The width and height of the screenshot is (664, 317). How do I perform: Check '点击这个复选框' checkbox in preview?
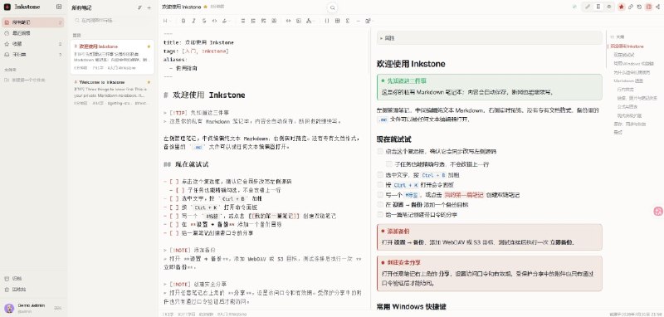380,151
